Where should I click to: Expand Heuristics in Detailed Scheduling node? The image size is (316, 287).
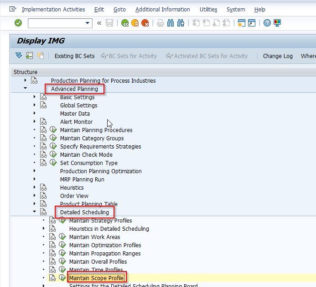43,229
